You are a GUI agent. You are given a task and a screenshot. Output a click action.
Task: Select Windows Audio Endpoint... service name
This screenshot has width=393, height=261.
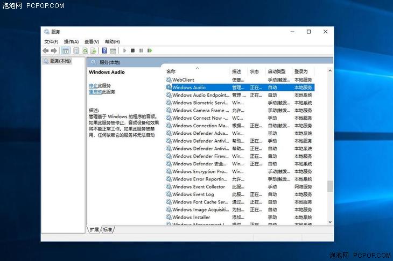pyautogui.click(x=201, y=95)
